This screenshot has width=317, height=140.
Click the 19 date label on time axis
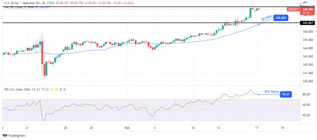[282, 128]
